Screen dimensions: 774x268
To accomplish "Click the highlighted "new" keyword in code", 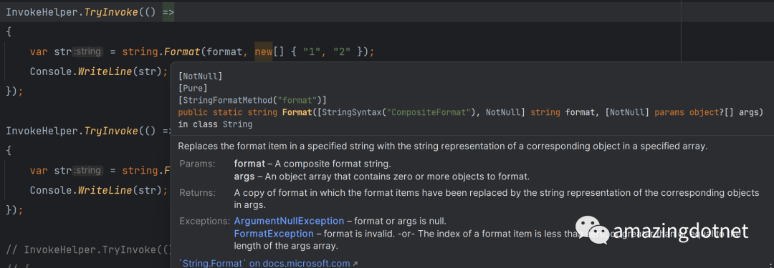I will (264, 51).
